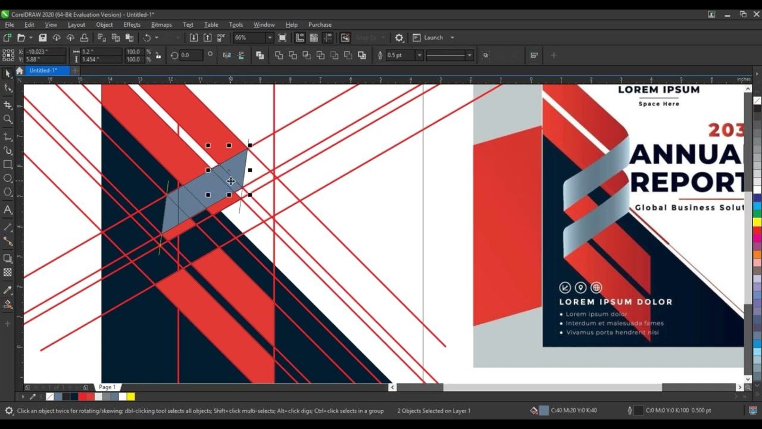Expand the Undo history dropdown arrow
This screenshot has height=429, width=762.
[x=157, y=38]
